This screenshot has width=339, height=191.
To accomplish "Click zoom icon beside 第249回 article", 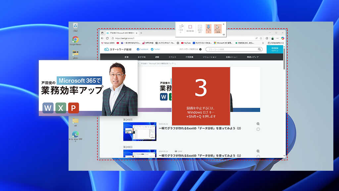I will coord(258,124).
